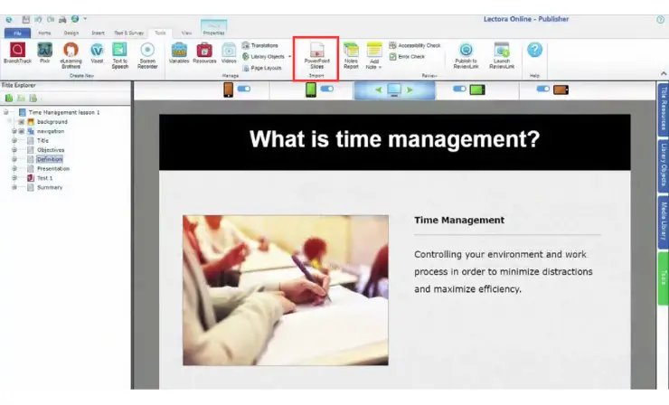Open the Variables manager

pos(179,53)
